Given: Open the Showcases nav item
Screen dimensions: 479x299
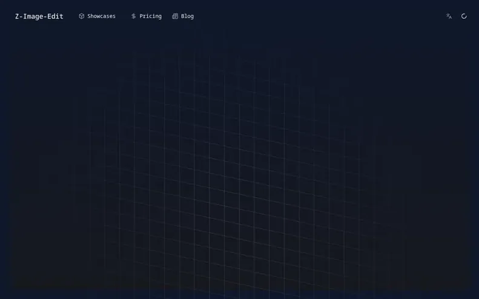Looking at the screenshot, I should (97, 16).
